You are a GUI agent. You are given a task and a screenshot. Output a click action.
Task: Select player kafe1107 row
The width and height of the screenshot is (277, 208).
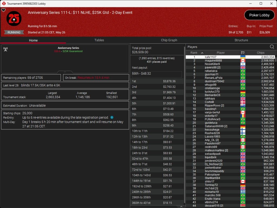point(230,57)
